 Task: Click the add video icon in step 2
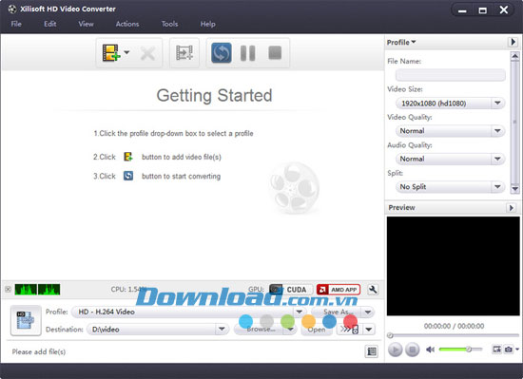128,157
